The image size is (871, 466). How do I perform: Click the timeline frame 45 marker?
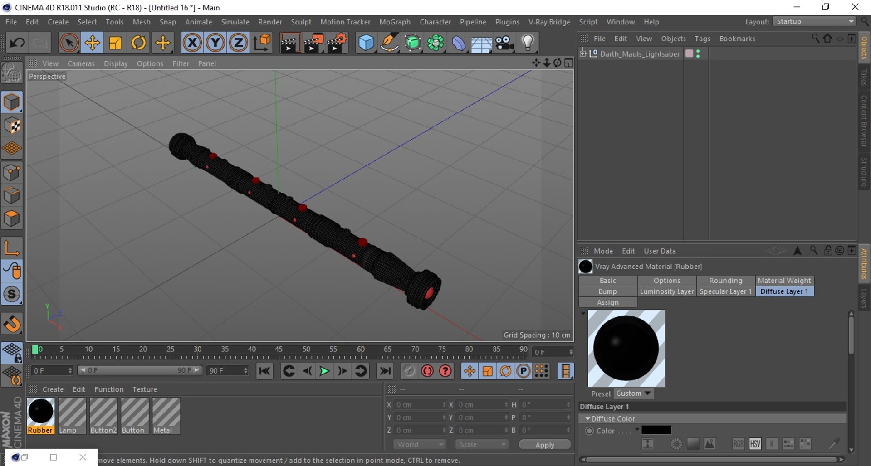pos(279,350)
